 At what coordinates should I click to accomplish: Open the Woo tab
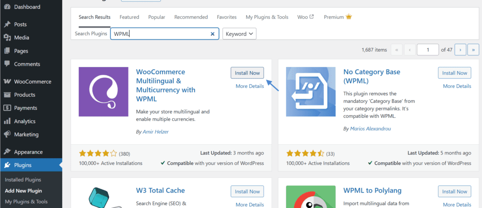[305, 17]
